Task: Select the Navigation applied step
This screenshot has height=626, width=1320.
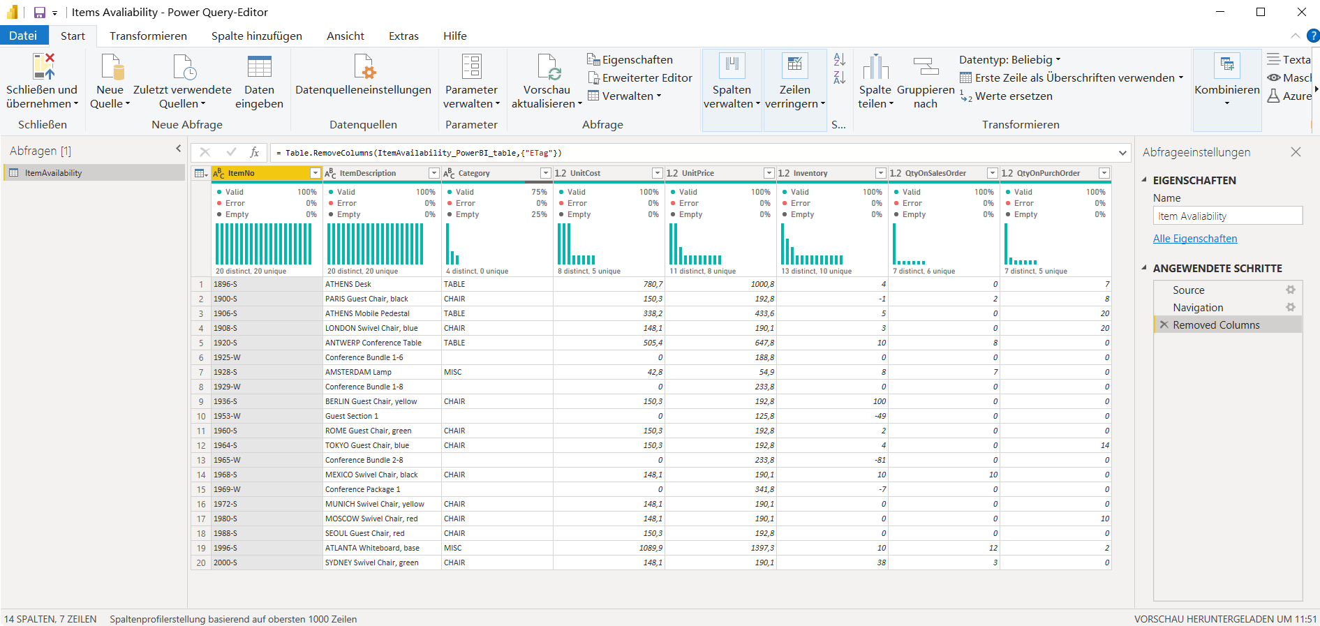Action: (1198, 308)
